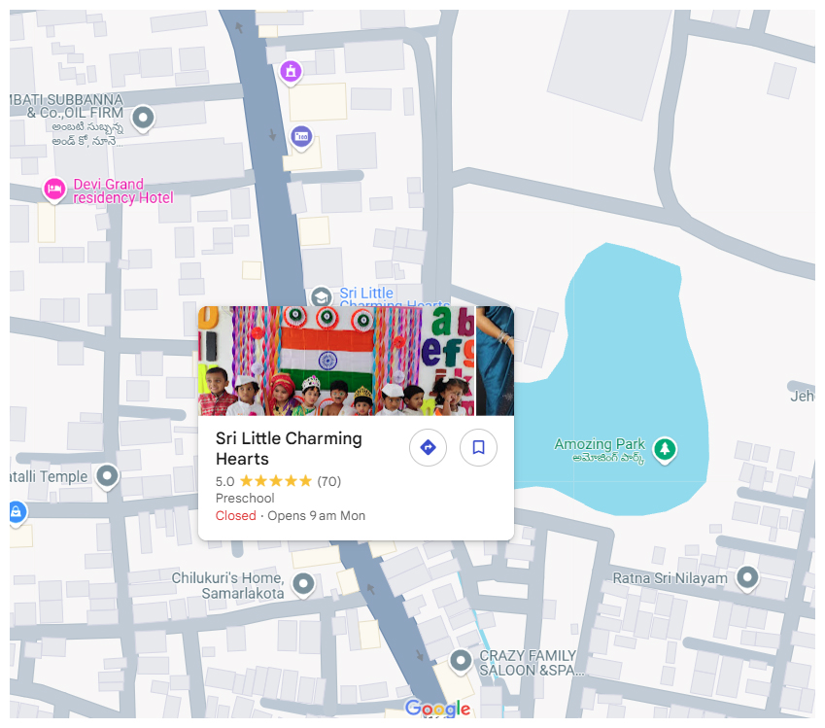Open the Sri Little Charming Hearts title
The image size is (825, 728).
tap(289, 448)
